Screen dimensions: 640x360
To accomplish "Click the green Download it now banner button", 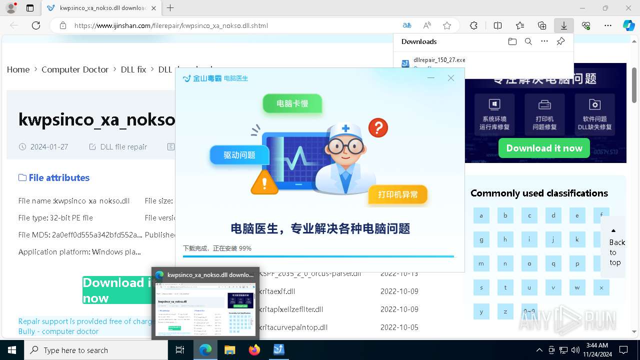I will (x=544, y=148).
